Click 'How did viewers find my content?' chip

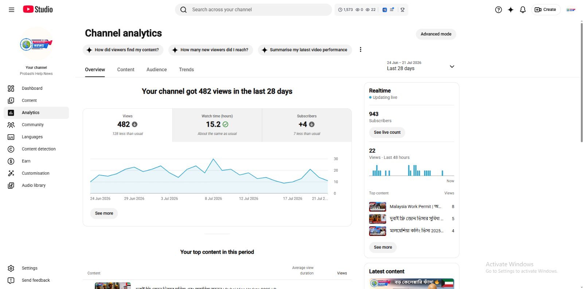[x=123, y=50]
